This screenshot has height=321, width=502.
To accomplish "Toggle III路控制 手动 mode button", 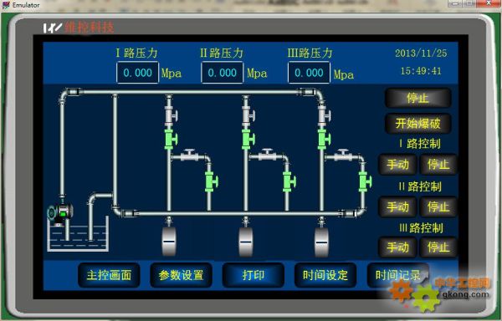I will [x=397, y=247].
